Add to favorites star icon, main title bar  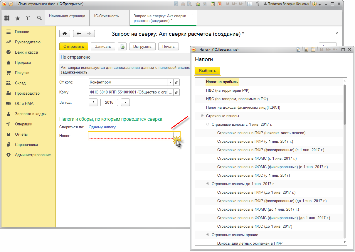pos(198,4)
